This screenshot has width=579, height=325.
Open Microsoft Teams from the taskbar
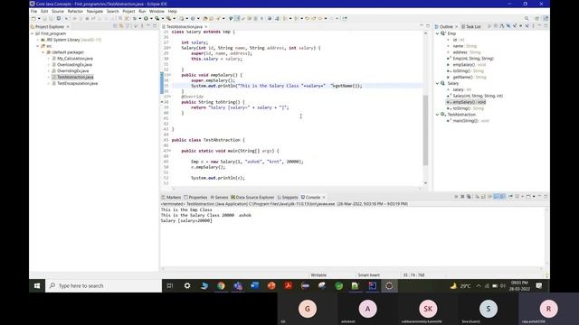tap(238, 286)
